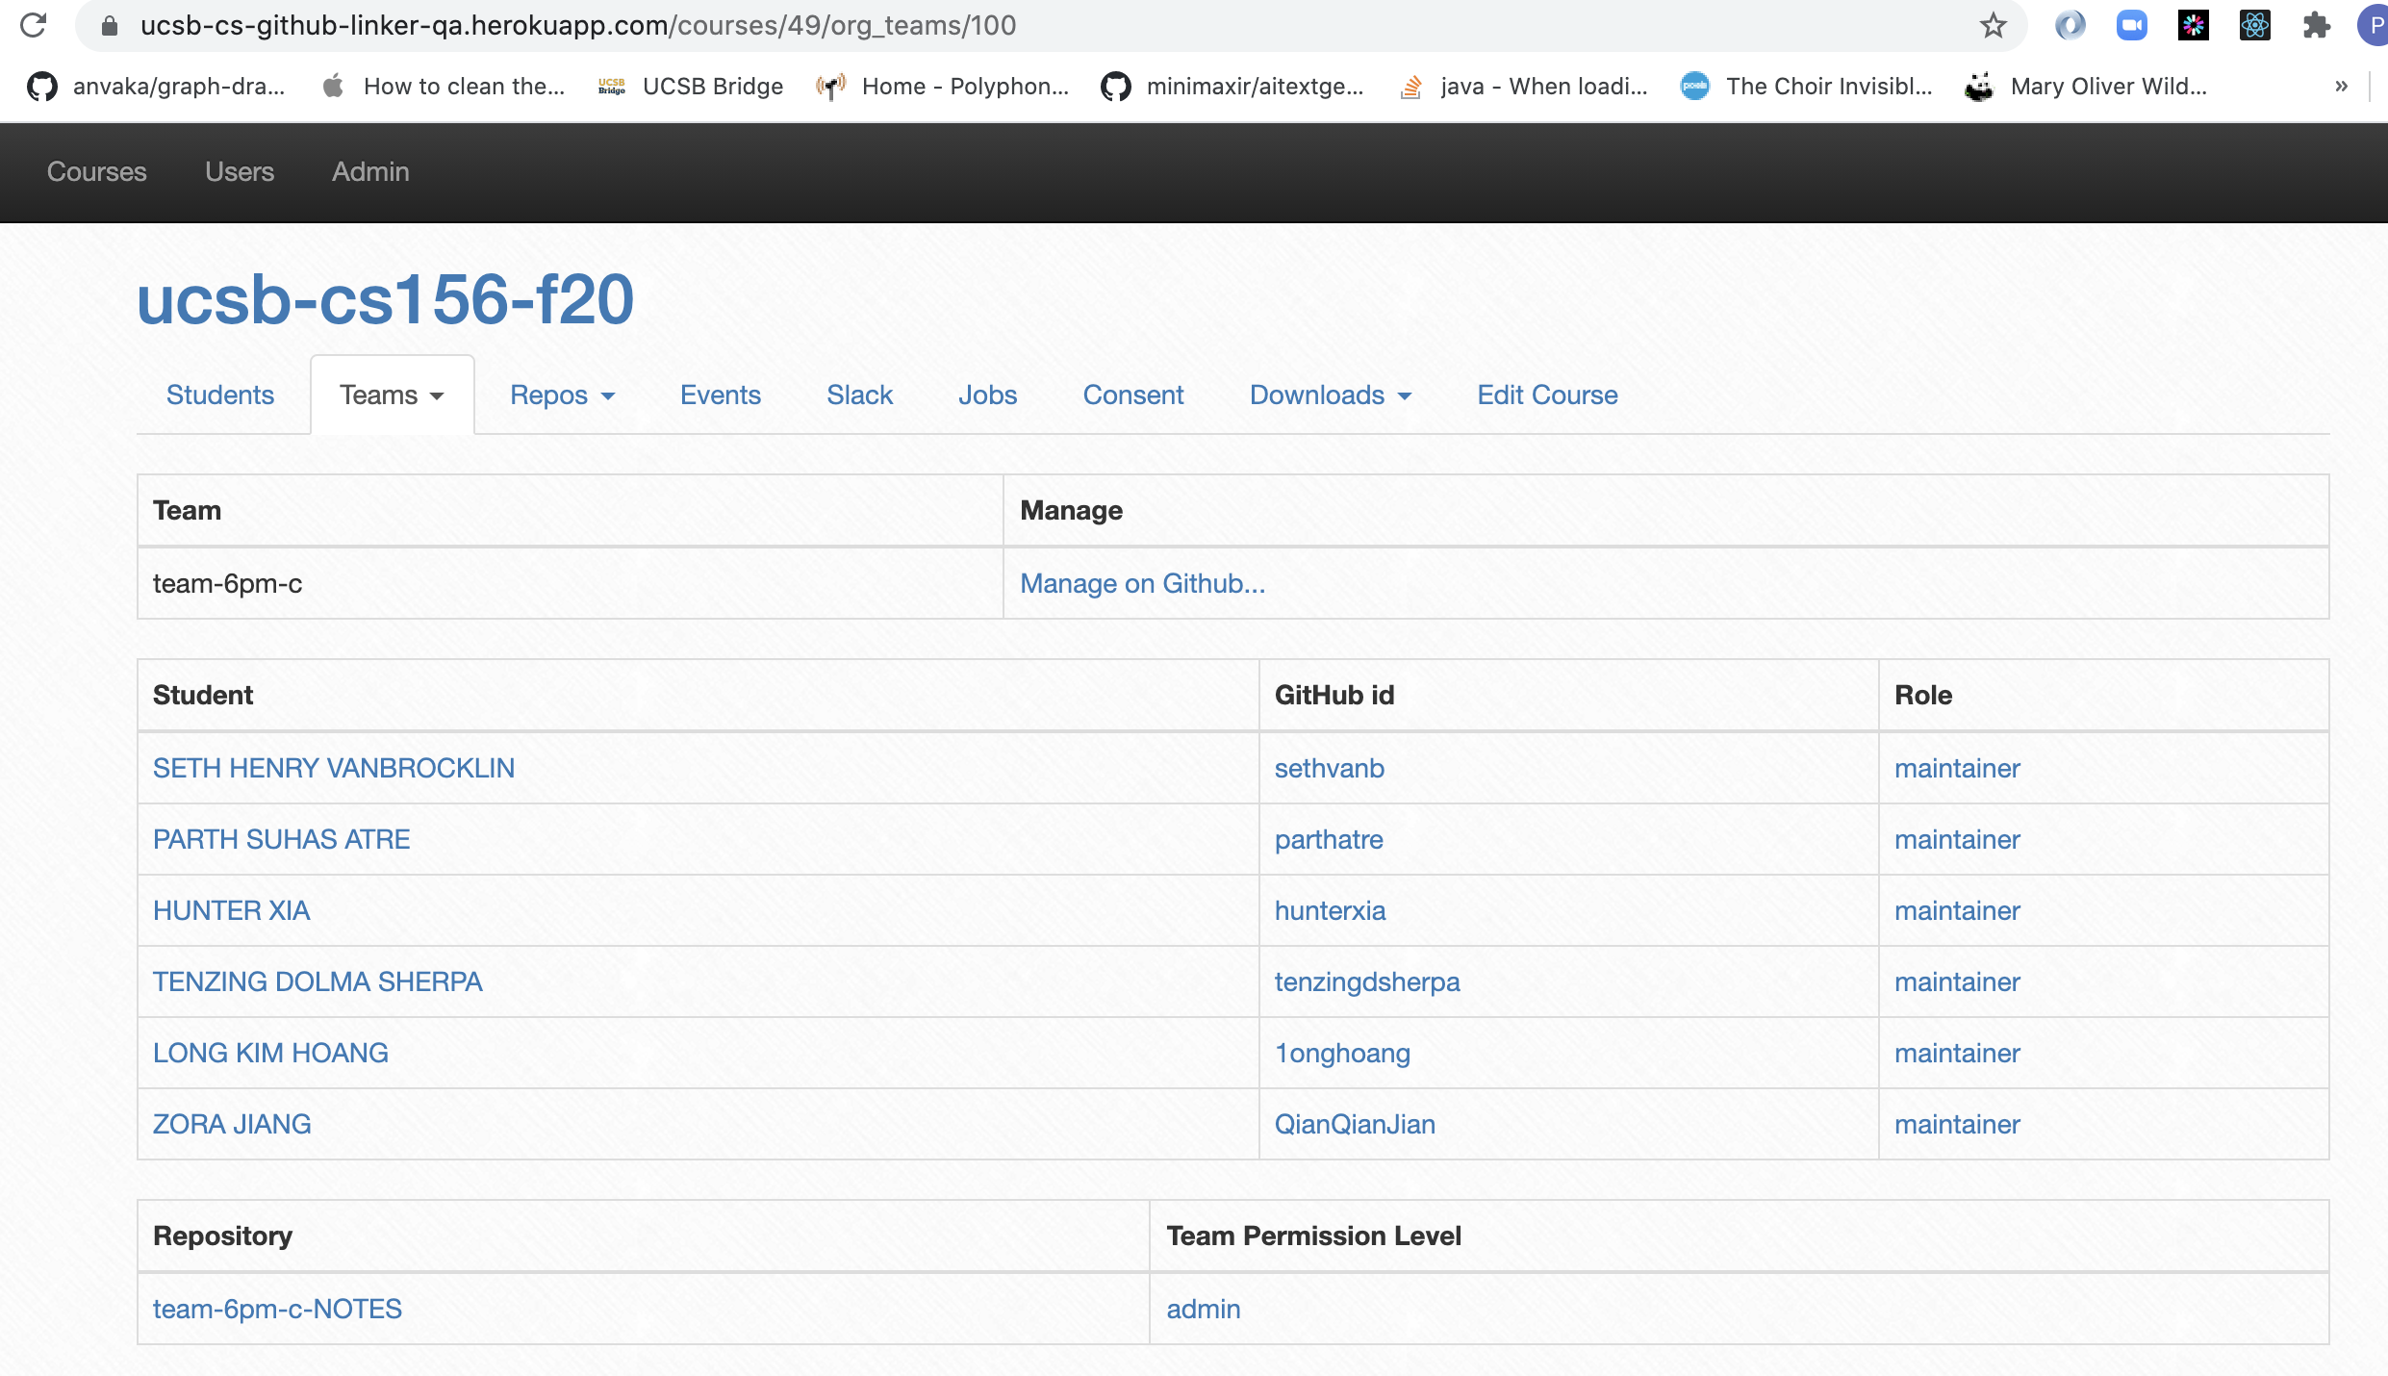Open the React DevTools extension icon

click(2254, 25)
